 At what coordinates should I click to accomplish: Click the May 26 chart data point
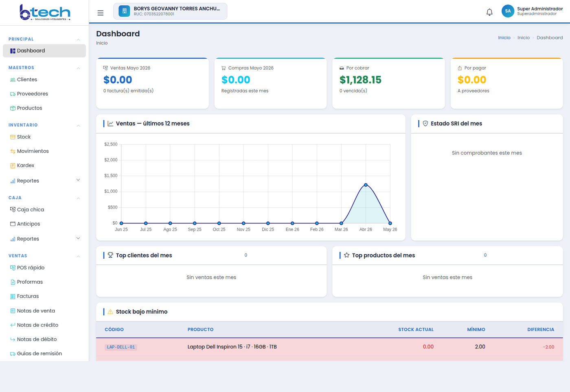click(390, 223)
